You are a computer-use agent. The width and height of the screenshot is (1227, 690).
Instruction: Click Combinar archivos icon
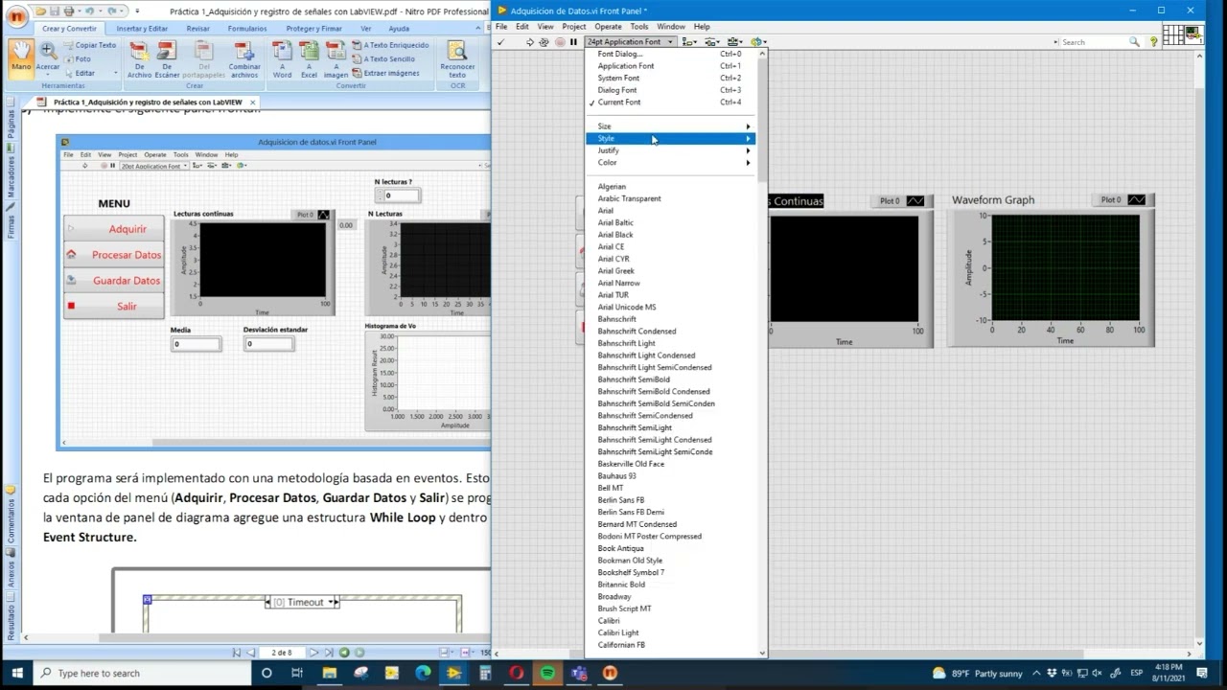click(244, 58)
